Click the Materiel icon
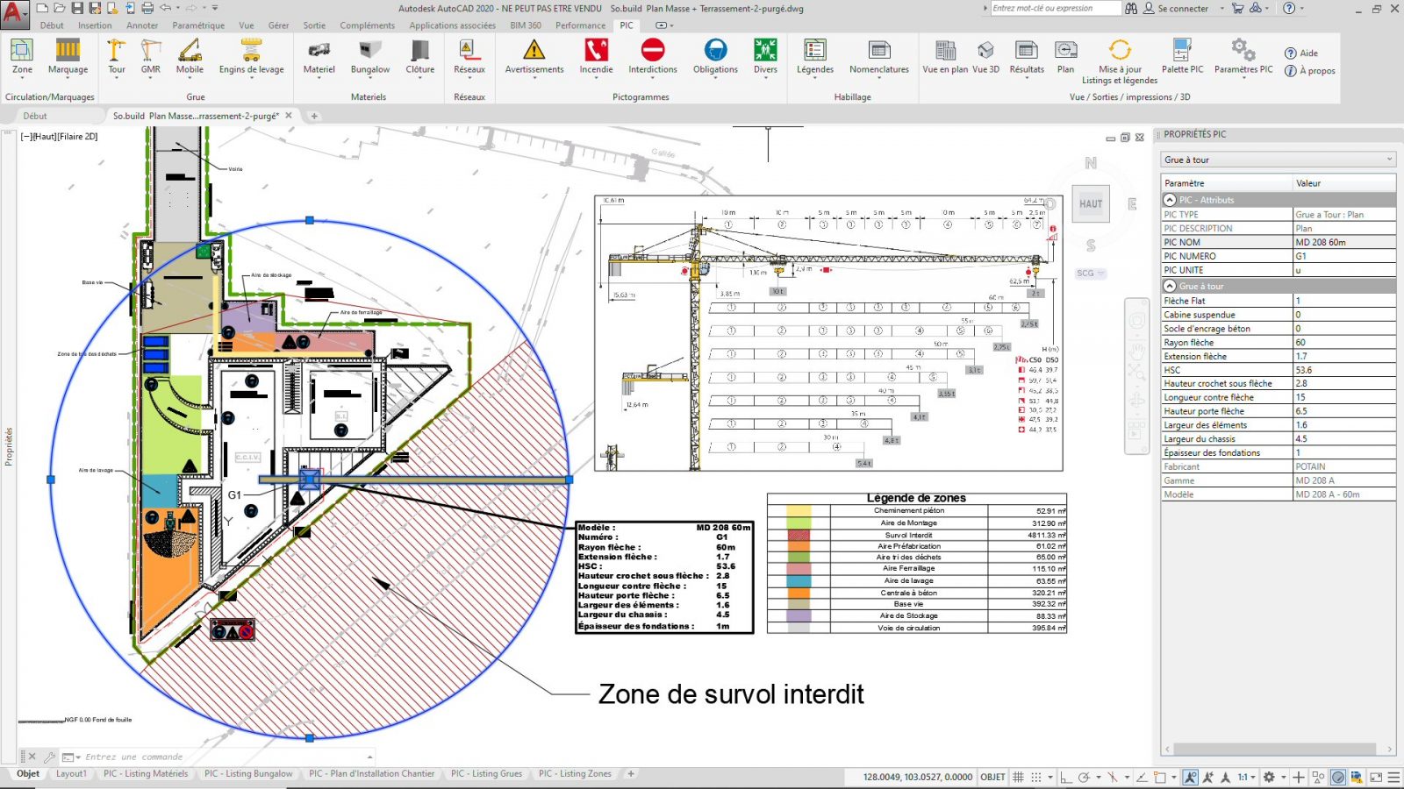The width and height of the screenshot is (1404, 789). click(319, 57)
